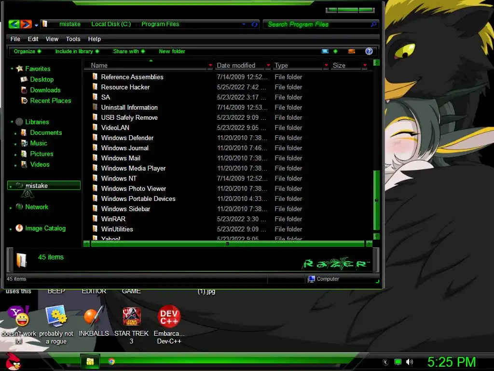Viewport: 494px width, 371px height.
Task: Select the USB Safely Remove folder icon
Action: click(x=95, y=117)
